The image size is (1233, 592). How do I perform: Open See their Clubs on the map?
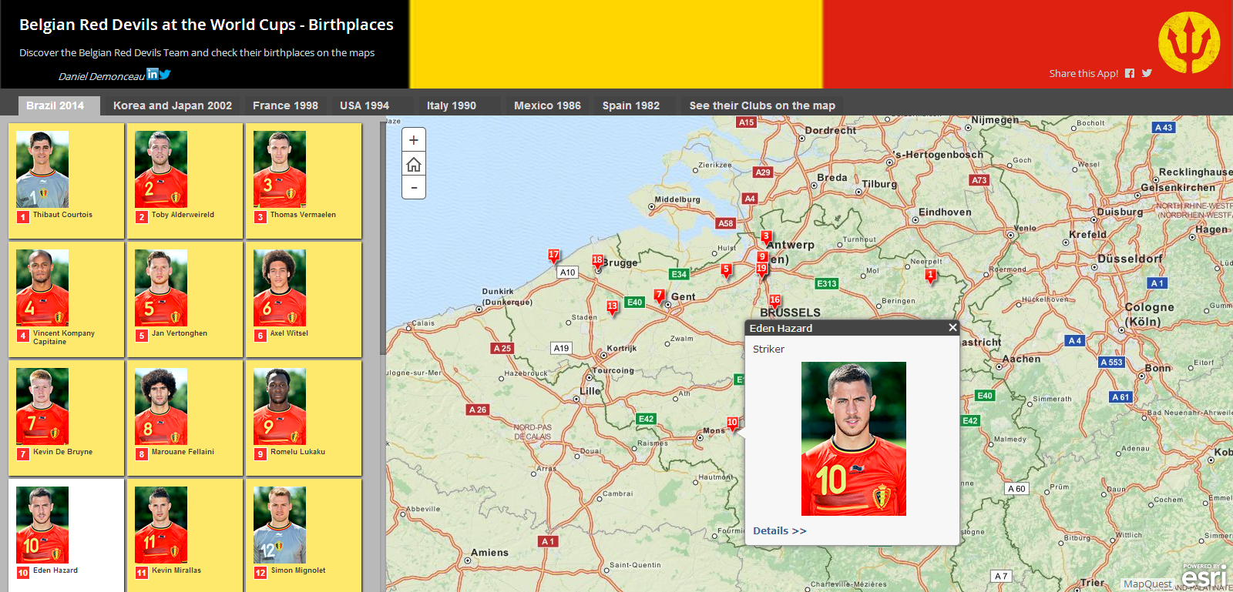click(762, 105)
